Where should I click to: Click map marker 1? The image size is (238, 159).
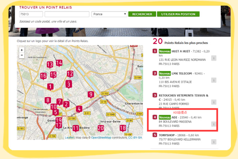coord(50,87)
